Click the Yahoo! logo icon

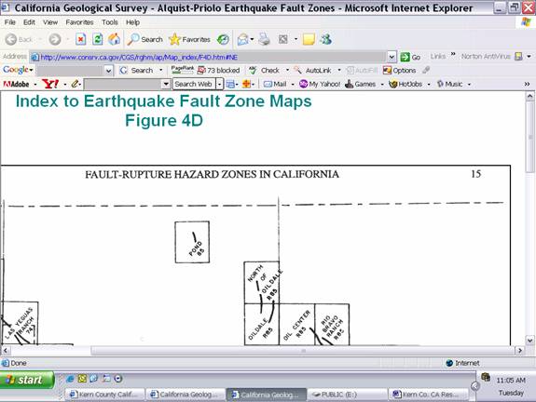[50, 84]
